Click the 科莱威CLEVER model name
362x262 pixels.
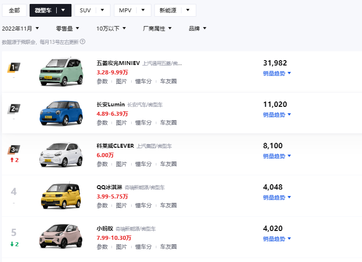pyautogui.click(x=115, y=146)
